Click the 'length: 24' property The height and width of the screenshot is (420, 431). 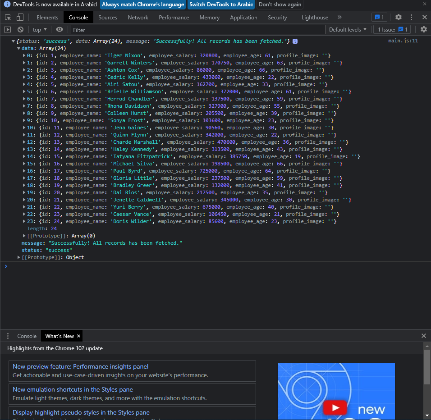[x=42, y=228]
